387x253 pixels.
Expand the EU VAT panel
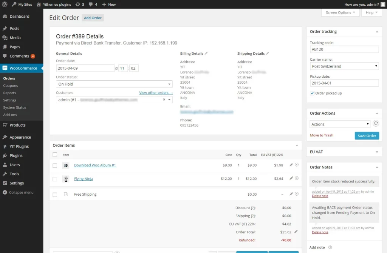tap(377, 152)
